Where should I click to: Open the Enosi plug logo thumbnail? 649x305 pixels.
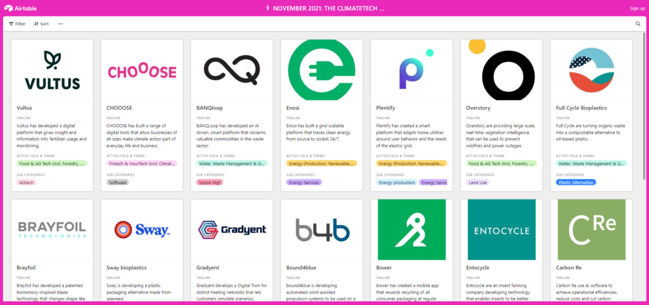coord(321,70)
